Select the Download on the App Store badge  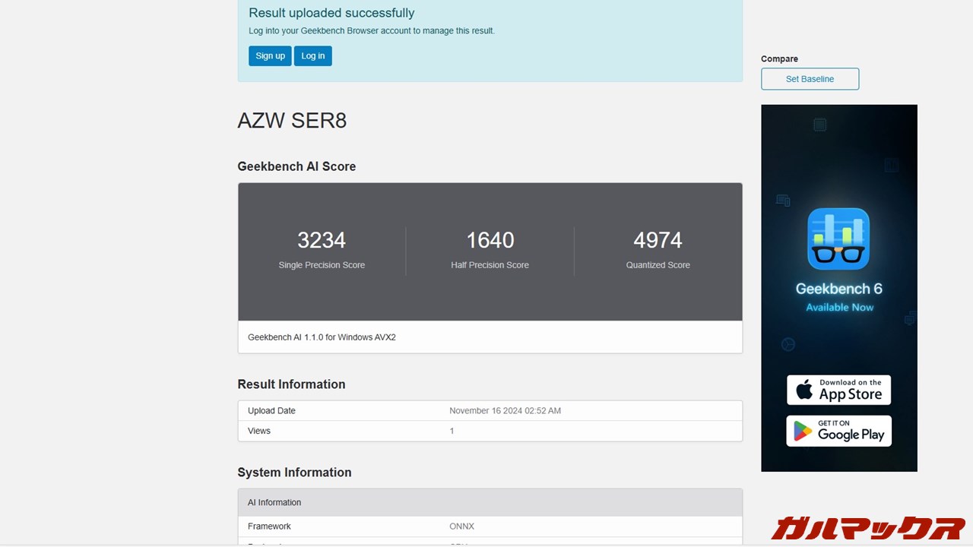coord(838,390)
